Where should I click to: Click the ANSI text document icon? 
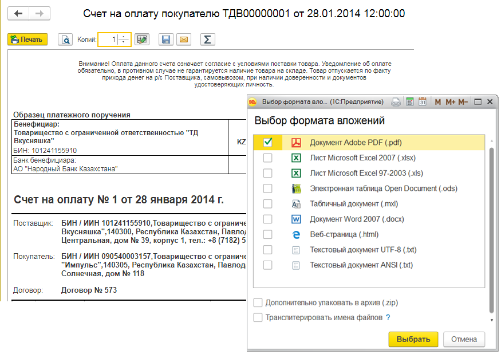(x=296, y=265)
